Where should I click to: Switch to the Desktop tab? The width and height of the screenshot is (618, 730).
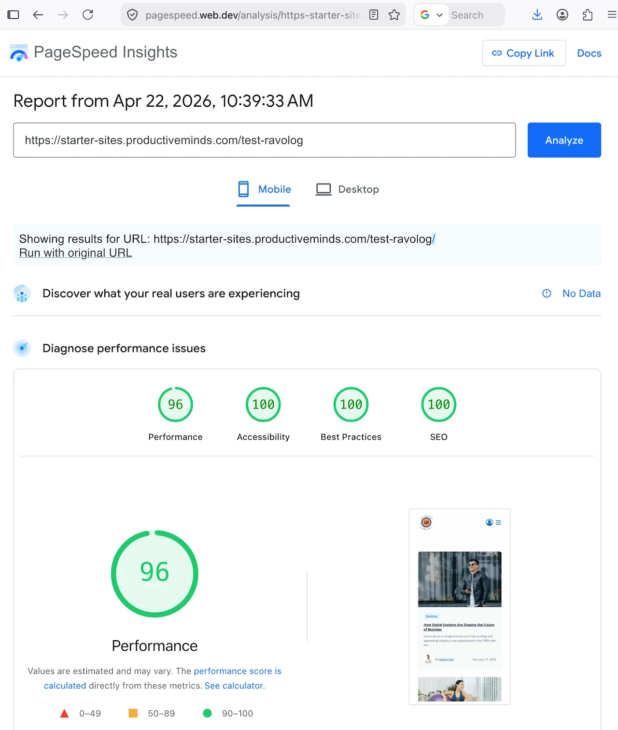click(x=348, y=189)
